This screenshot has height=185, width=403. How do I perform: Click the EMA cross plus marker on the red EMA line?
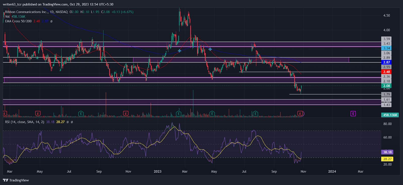click(179, 51)
